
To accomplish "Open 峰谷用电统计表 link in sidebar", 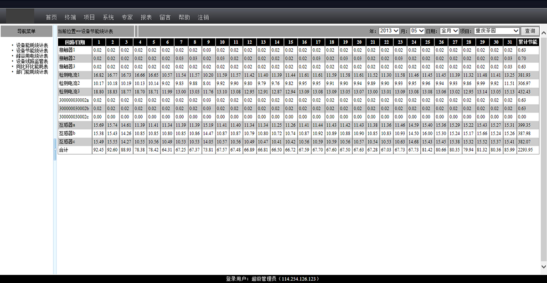I will tap(32, 56).
